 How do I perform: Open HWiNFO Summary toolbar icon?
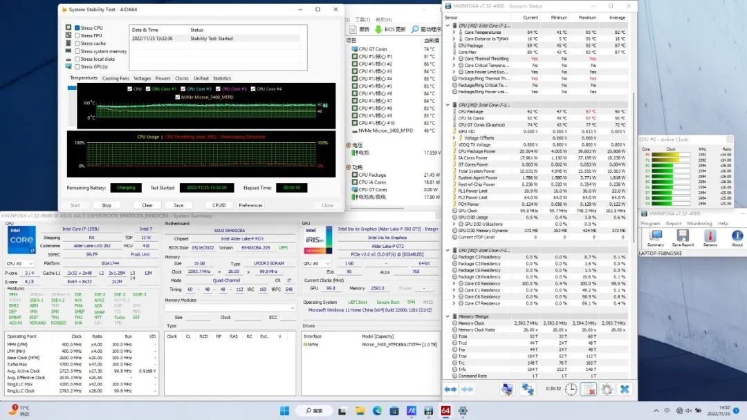[x=656, y=238]
